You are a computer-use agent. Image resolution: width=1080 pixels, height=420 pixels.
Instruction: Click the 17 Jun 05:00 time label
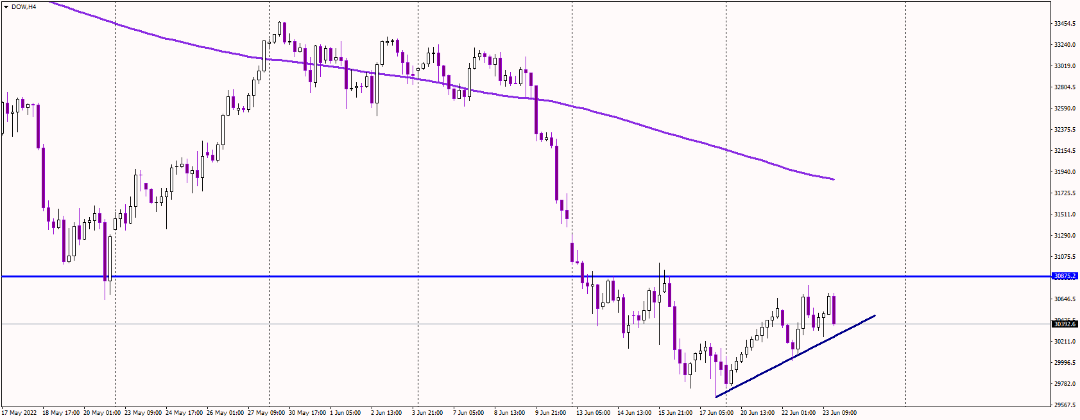[717, 412]
